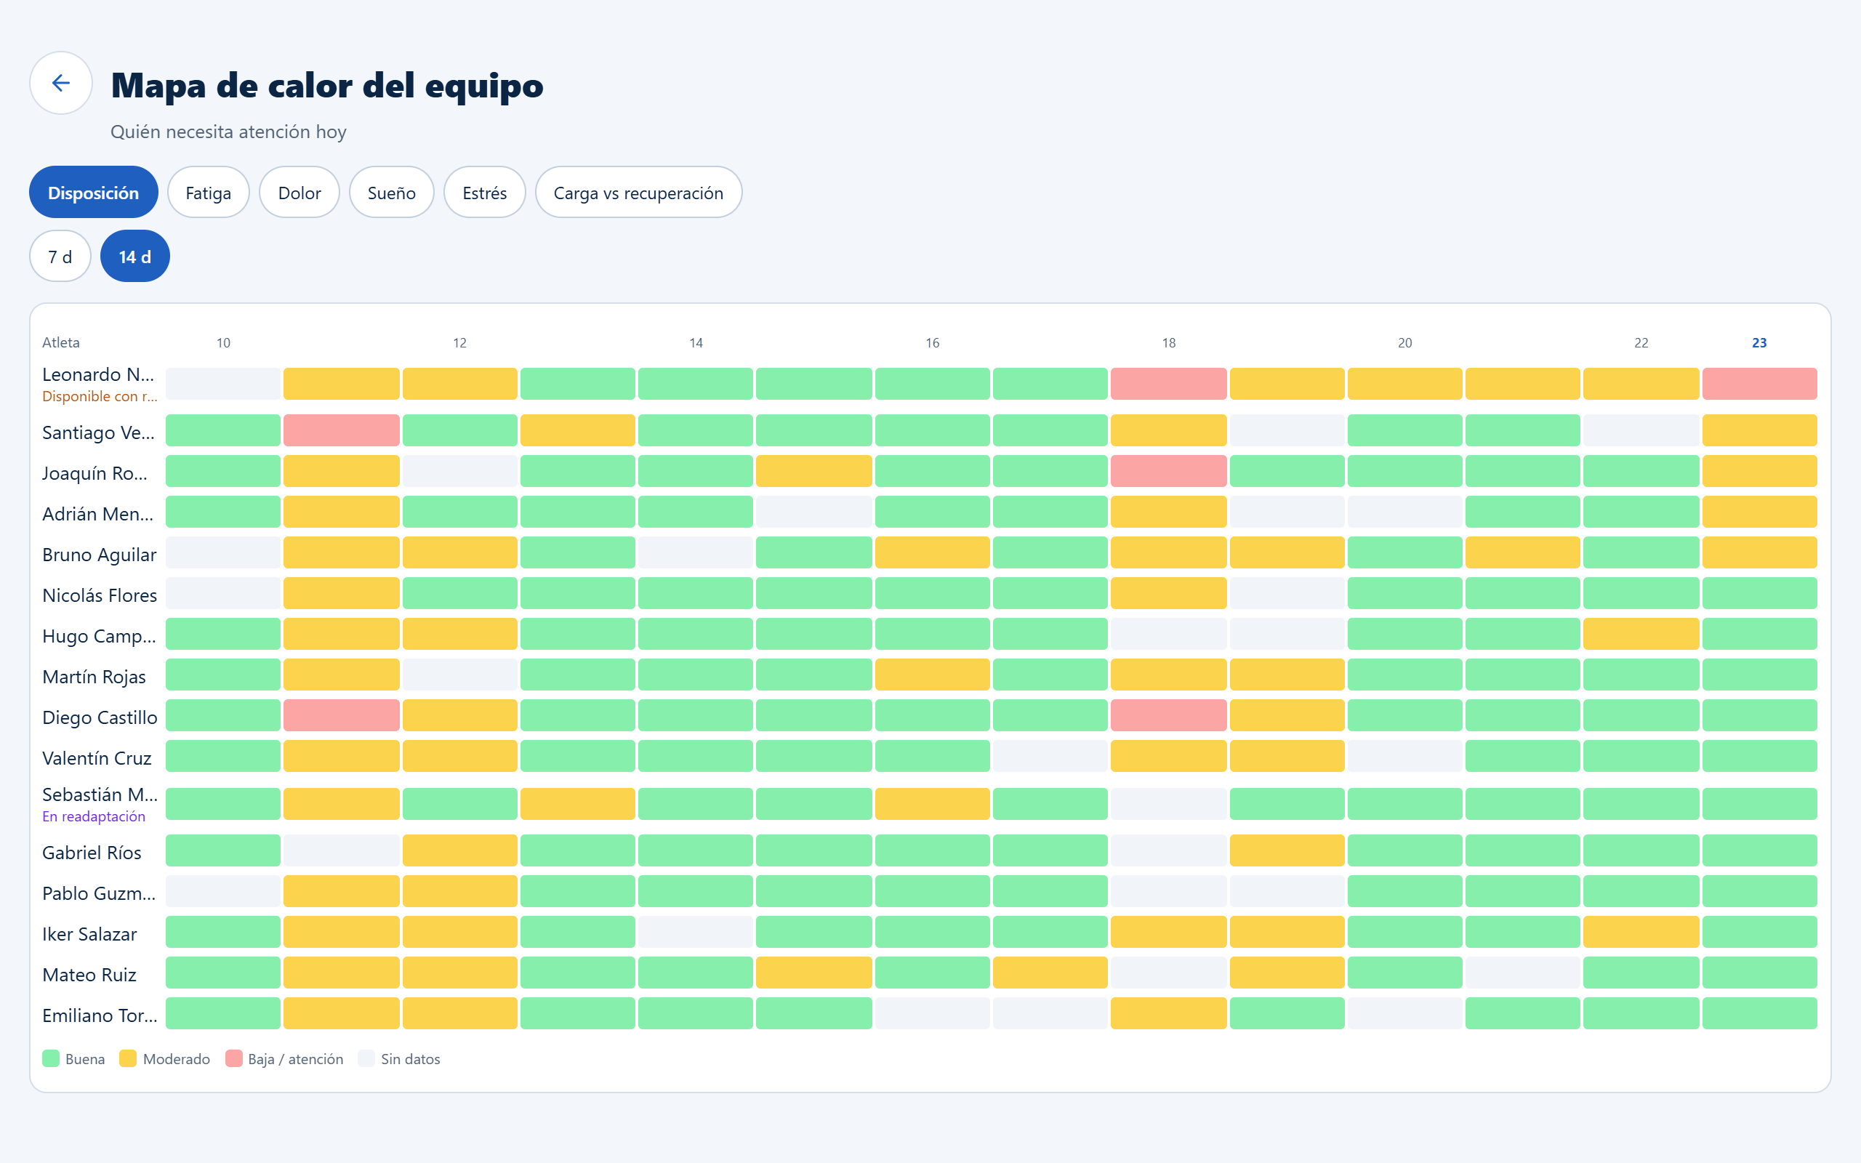Open Mateo Ruiz's row
The height and width of the screenshot is (1163, 1861).
[x=930, y=974]
